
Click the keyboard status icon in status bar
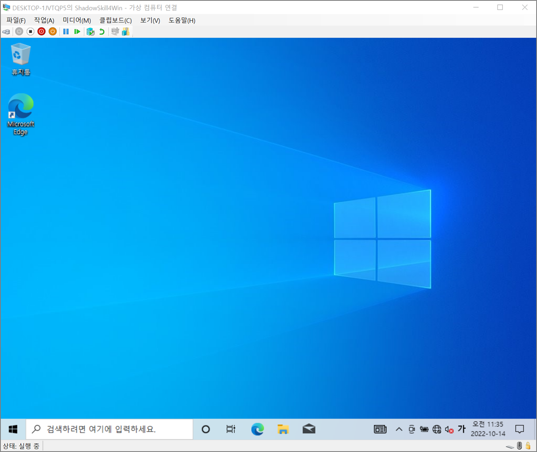pyautogui.click(x=510, y=446)
